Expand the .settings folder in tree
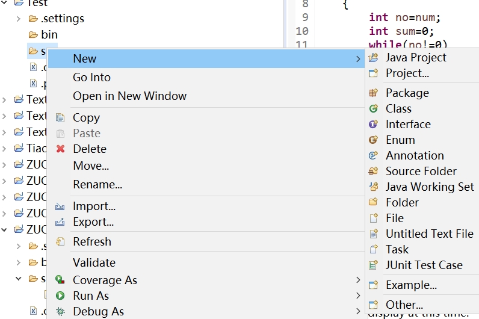 19,19
